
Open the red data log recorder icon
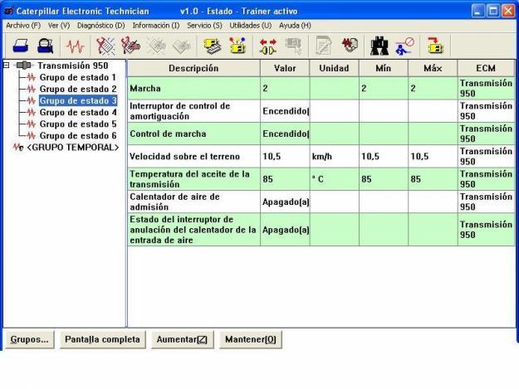(350, 46)
